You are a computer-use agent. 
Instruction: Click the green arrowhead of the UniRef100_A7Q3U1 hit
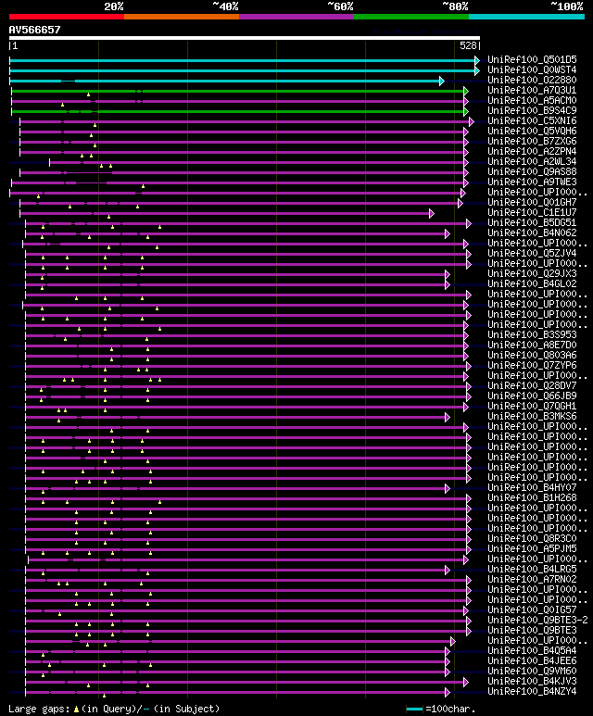point(466,91)
